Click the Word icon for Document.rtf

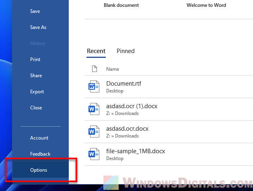(x=94, y=86)
